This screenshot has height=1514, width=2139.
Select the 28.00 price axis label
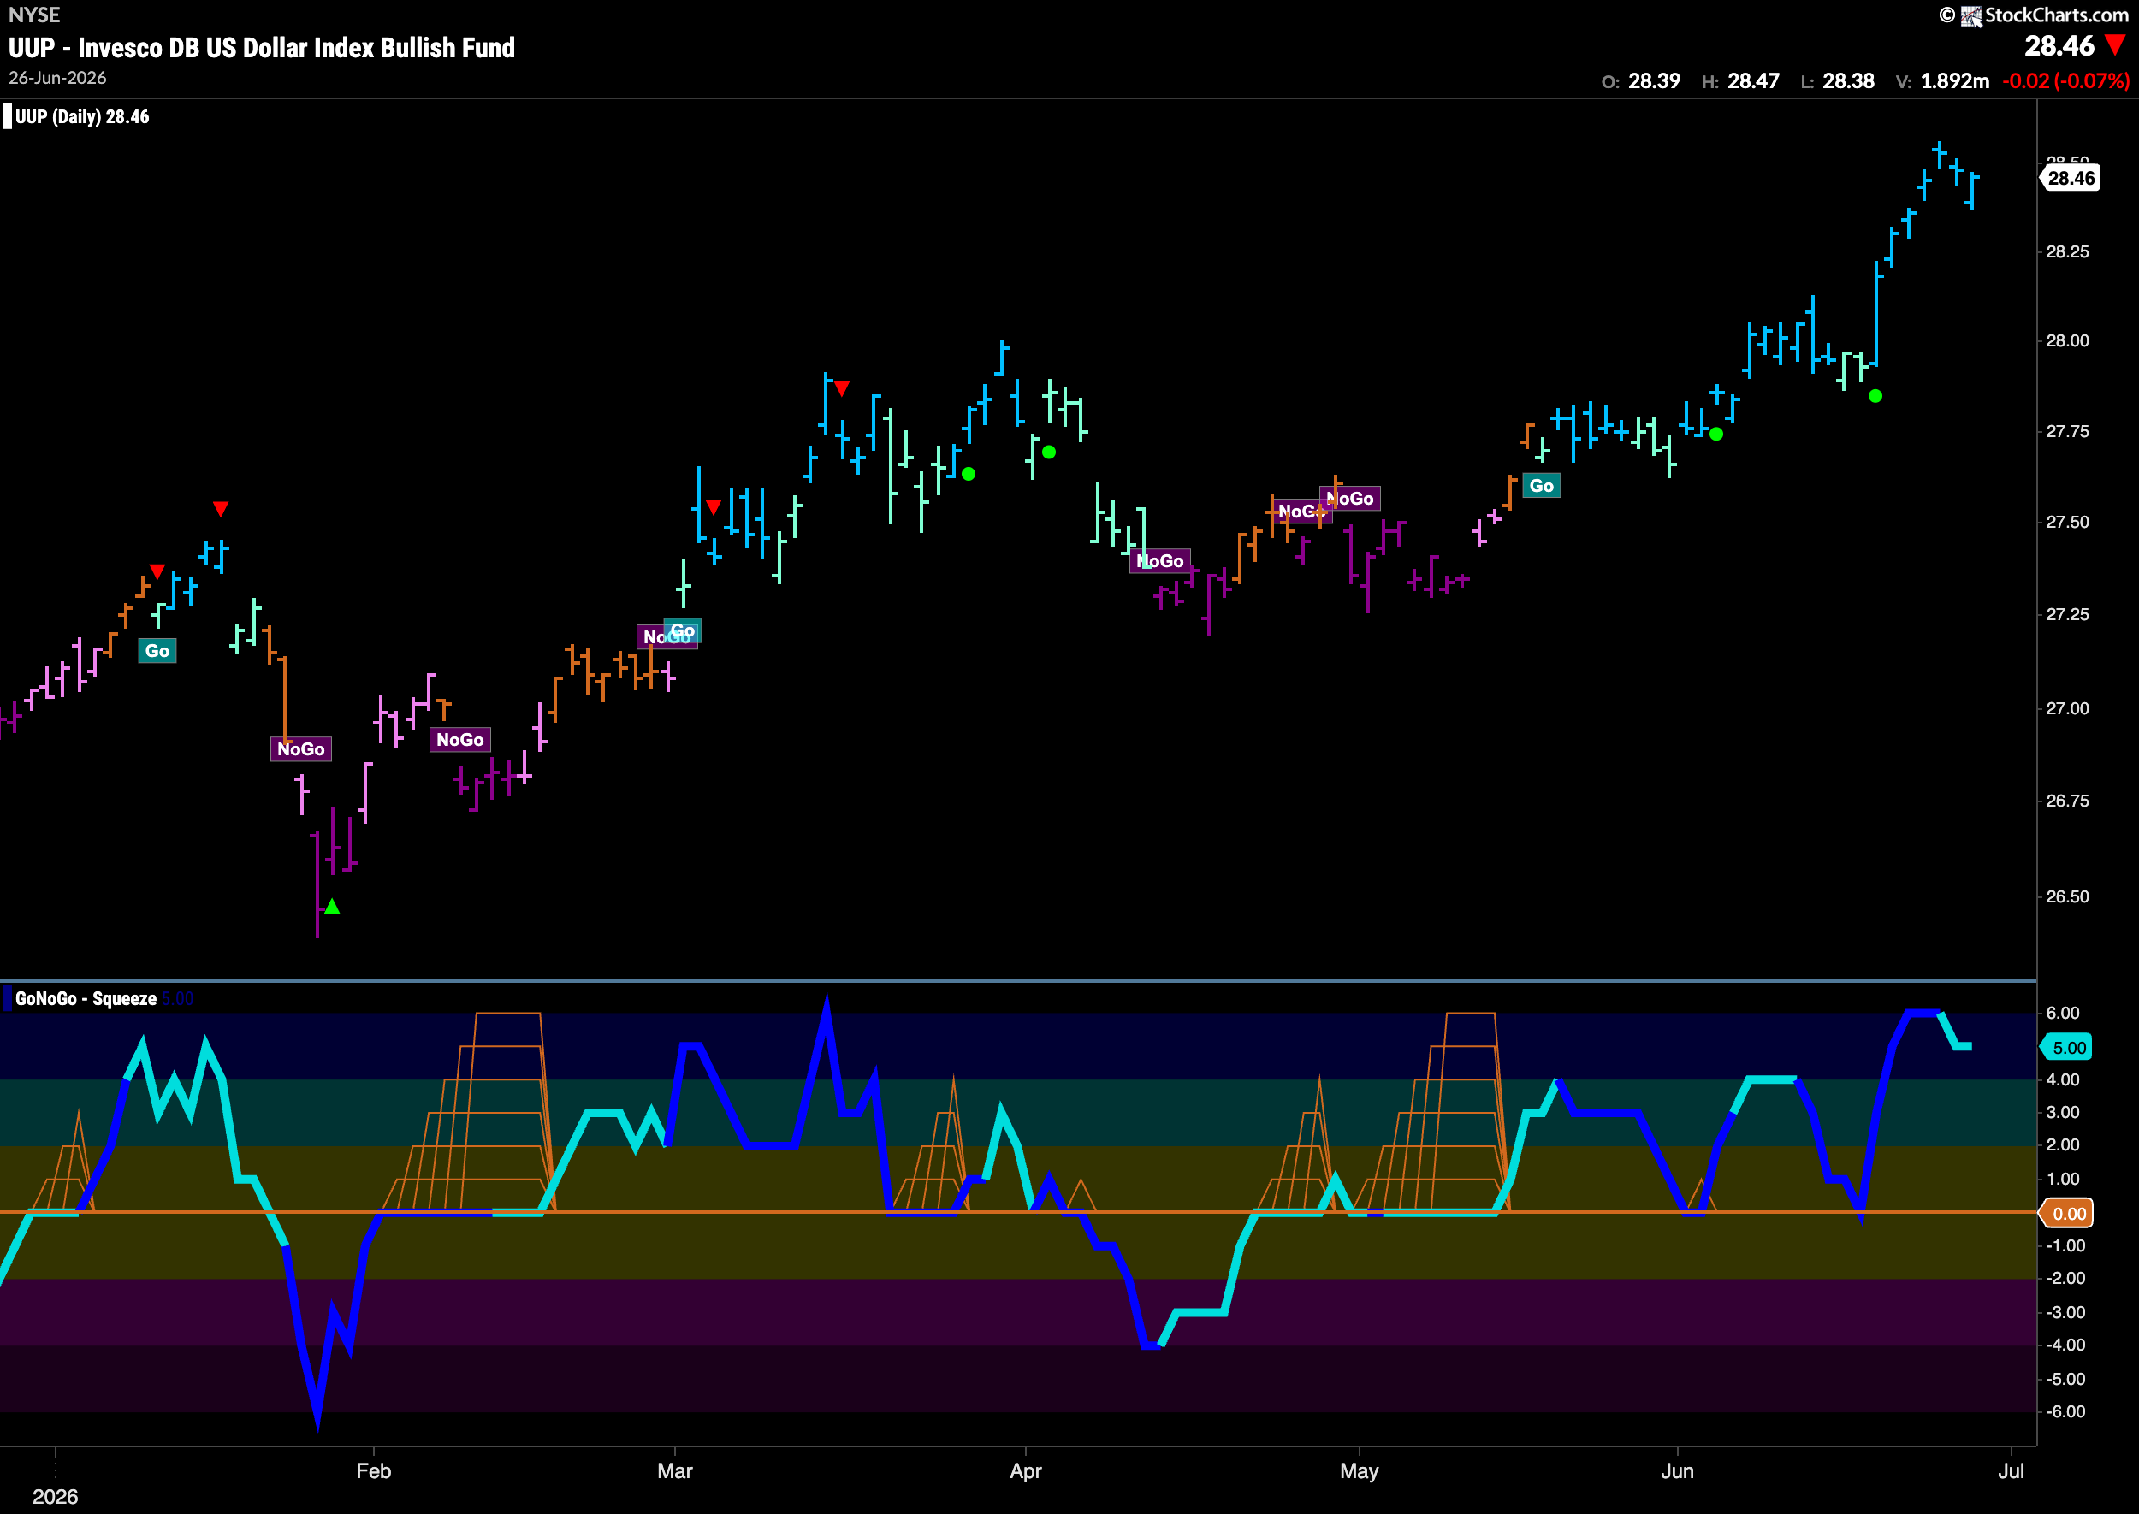pos(2067,341)
